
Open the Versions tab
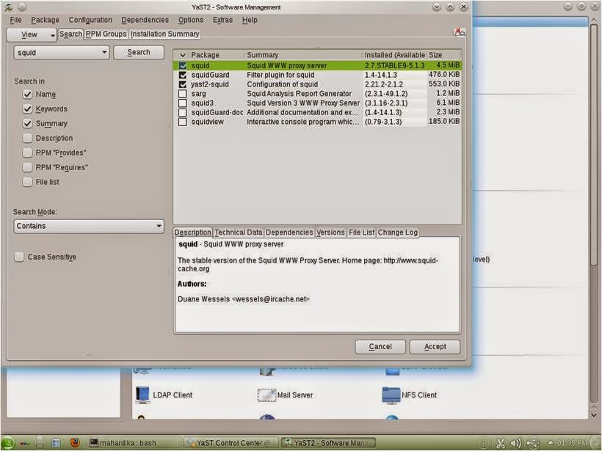point(330,232)
